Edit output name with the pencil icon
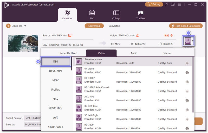This screenshot has width=208, height=133. tap(138, 35)
